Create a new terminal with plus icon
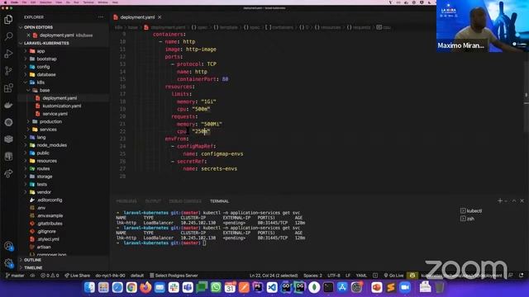This screenshot has width=529, height=297. pyautogui.click(x=500, y=200)
